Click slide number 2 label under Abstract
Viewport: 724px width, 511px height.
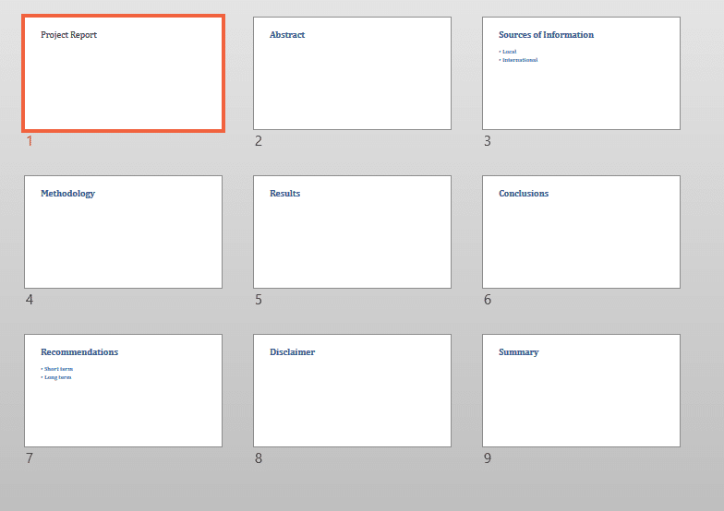point(259,141)
